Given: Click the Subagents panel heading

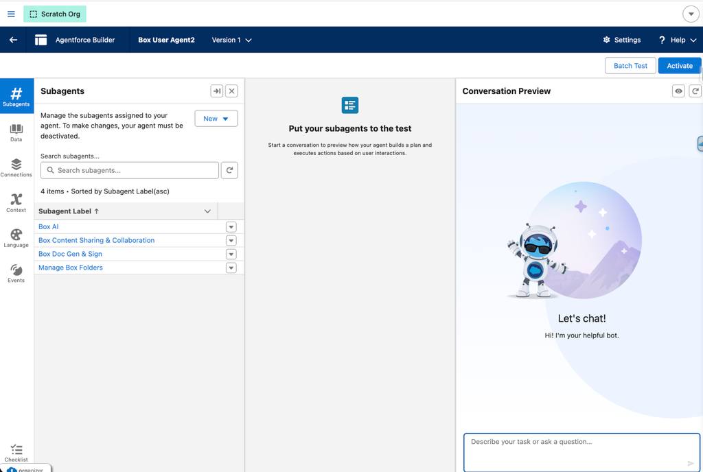Looking at the screenshot, I should coord(62,91).
